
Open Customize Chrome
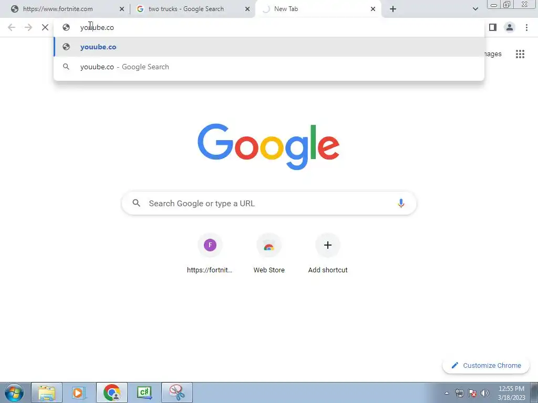coord(486,365)
